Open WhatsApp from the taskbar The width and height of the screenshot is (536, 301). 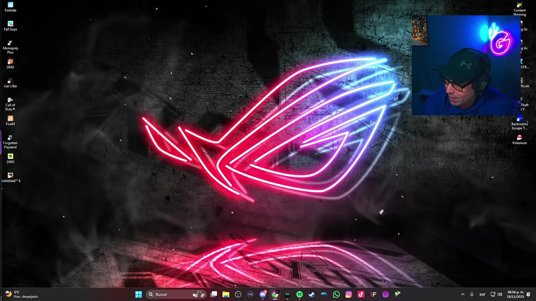pyautogui.click(x=336, y=294)
